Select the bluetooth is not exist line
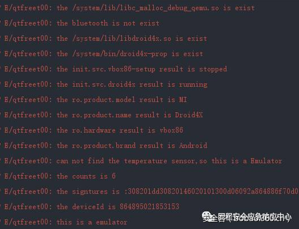The width and height of the screenshot is (299, 229). coord(82,23)
